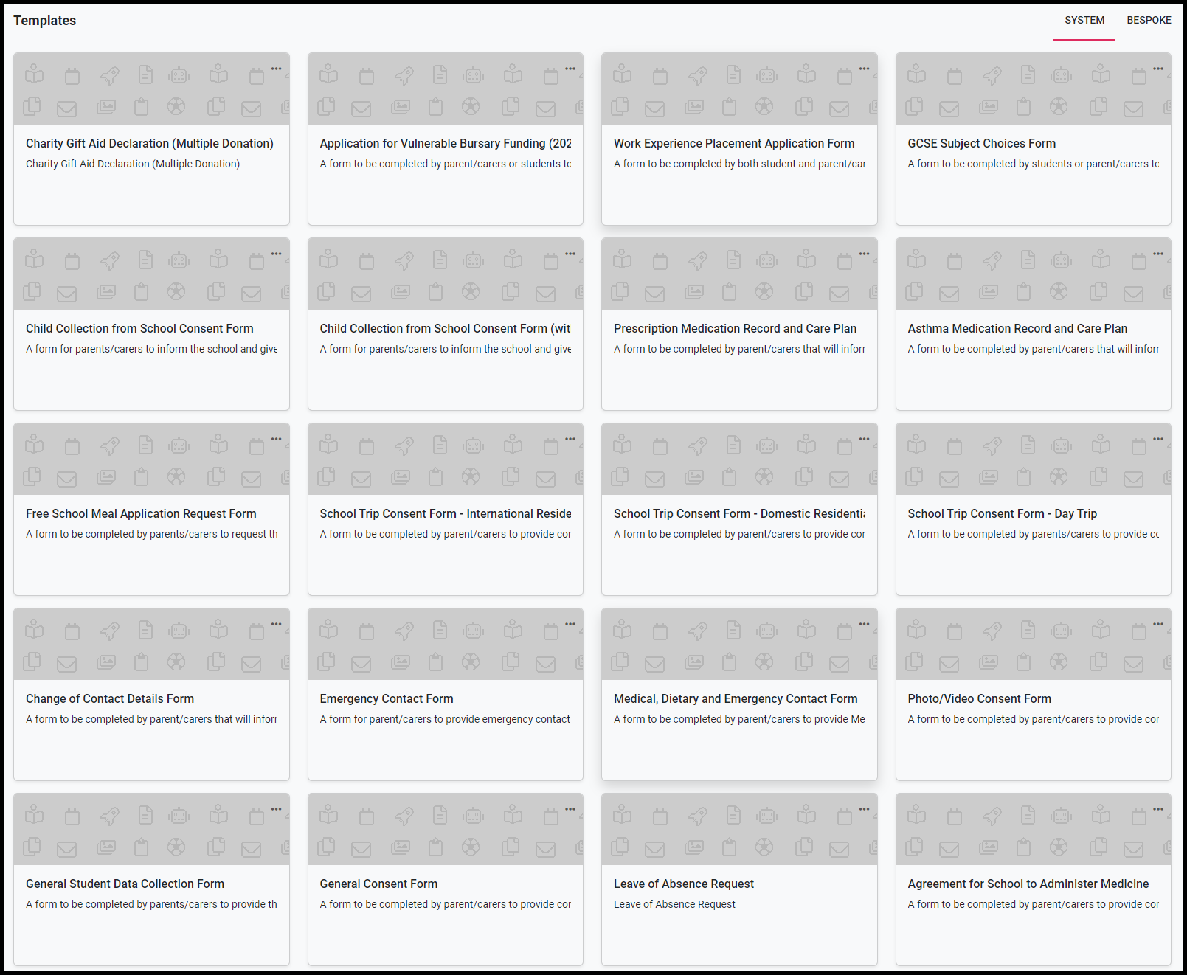Click the more options icon on Work Experience Placement card

(864, 69)
